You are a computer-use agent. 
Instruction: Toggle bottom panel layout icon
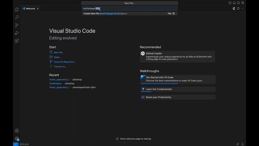[234, 3]
